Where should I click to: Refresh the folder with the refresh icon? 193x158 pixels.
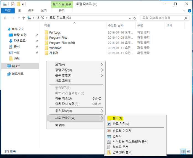[x=135, y=18]
